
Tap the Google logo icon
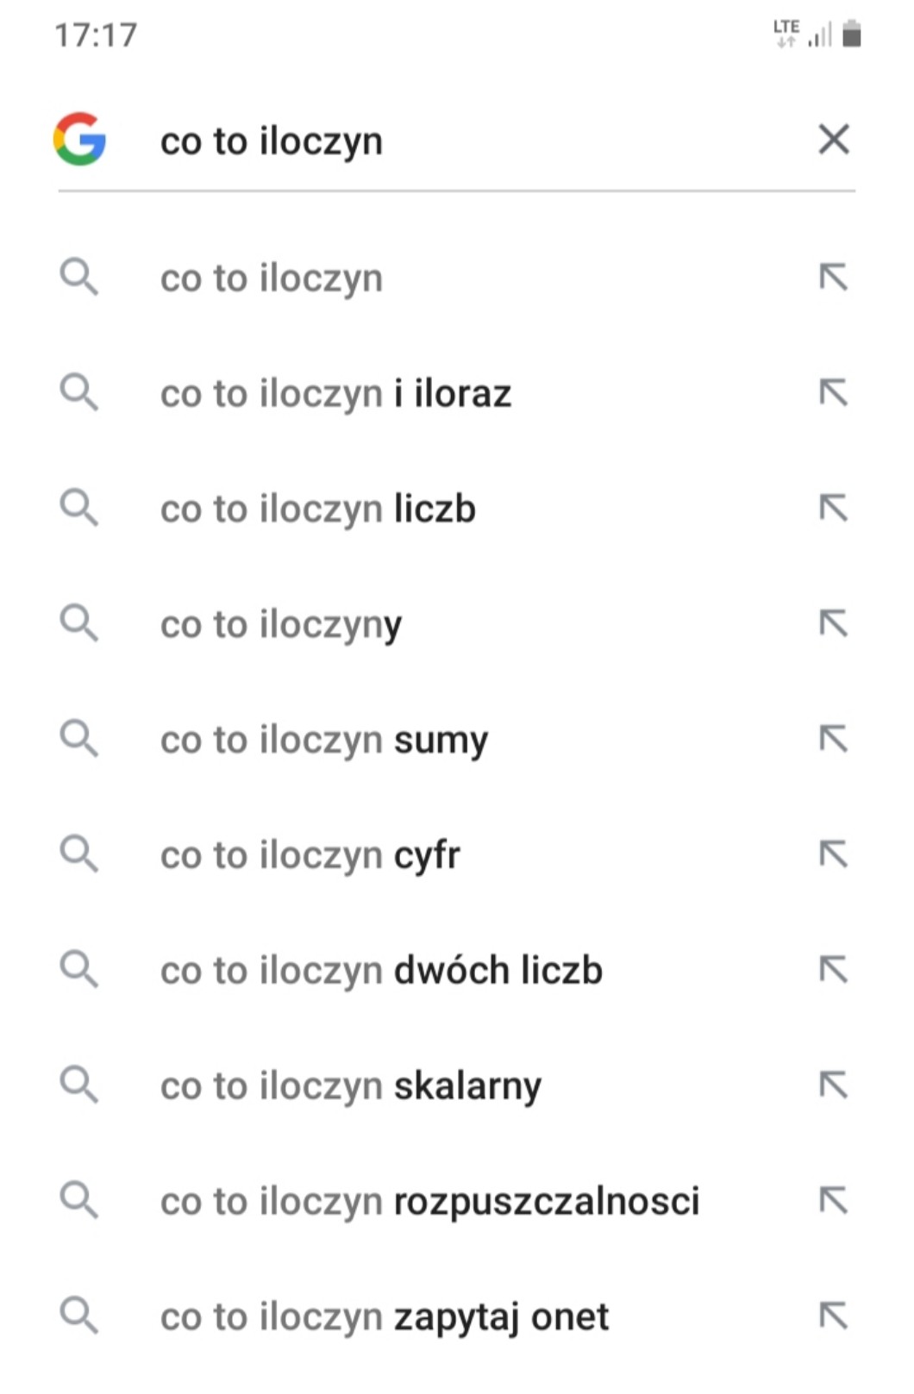pyautogui.click(x=79, y=139)
